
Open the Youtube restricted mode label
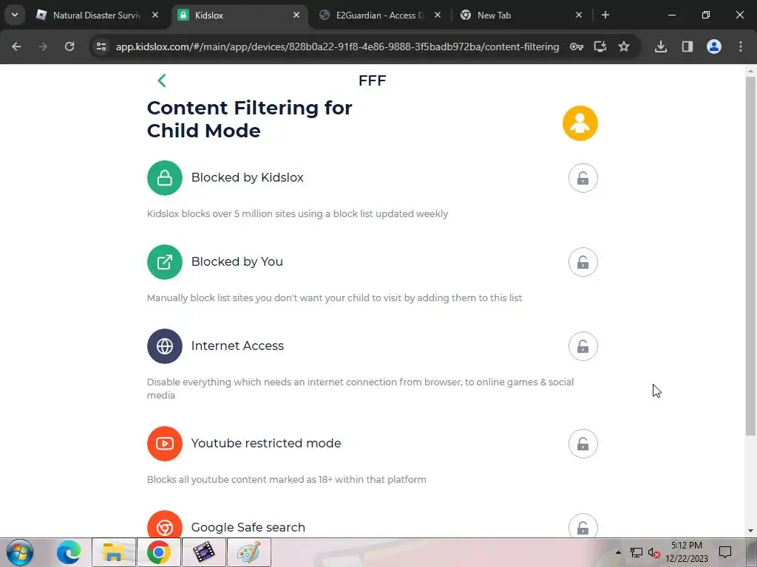click(266, 443)
